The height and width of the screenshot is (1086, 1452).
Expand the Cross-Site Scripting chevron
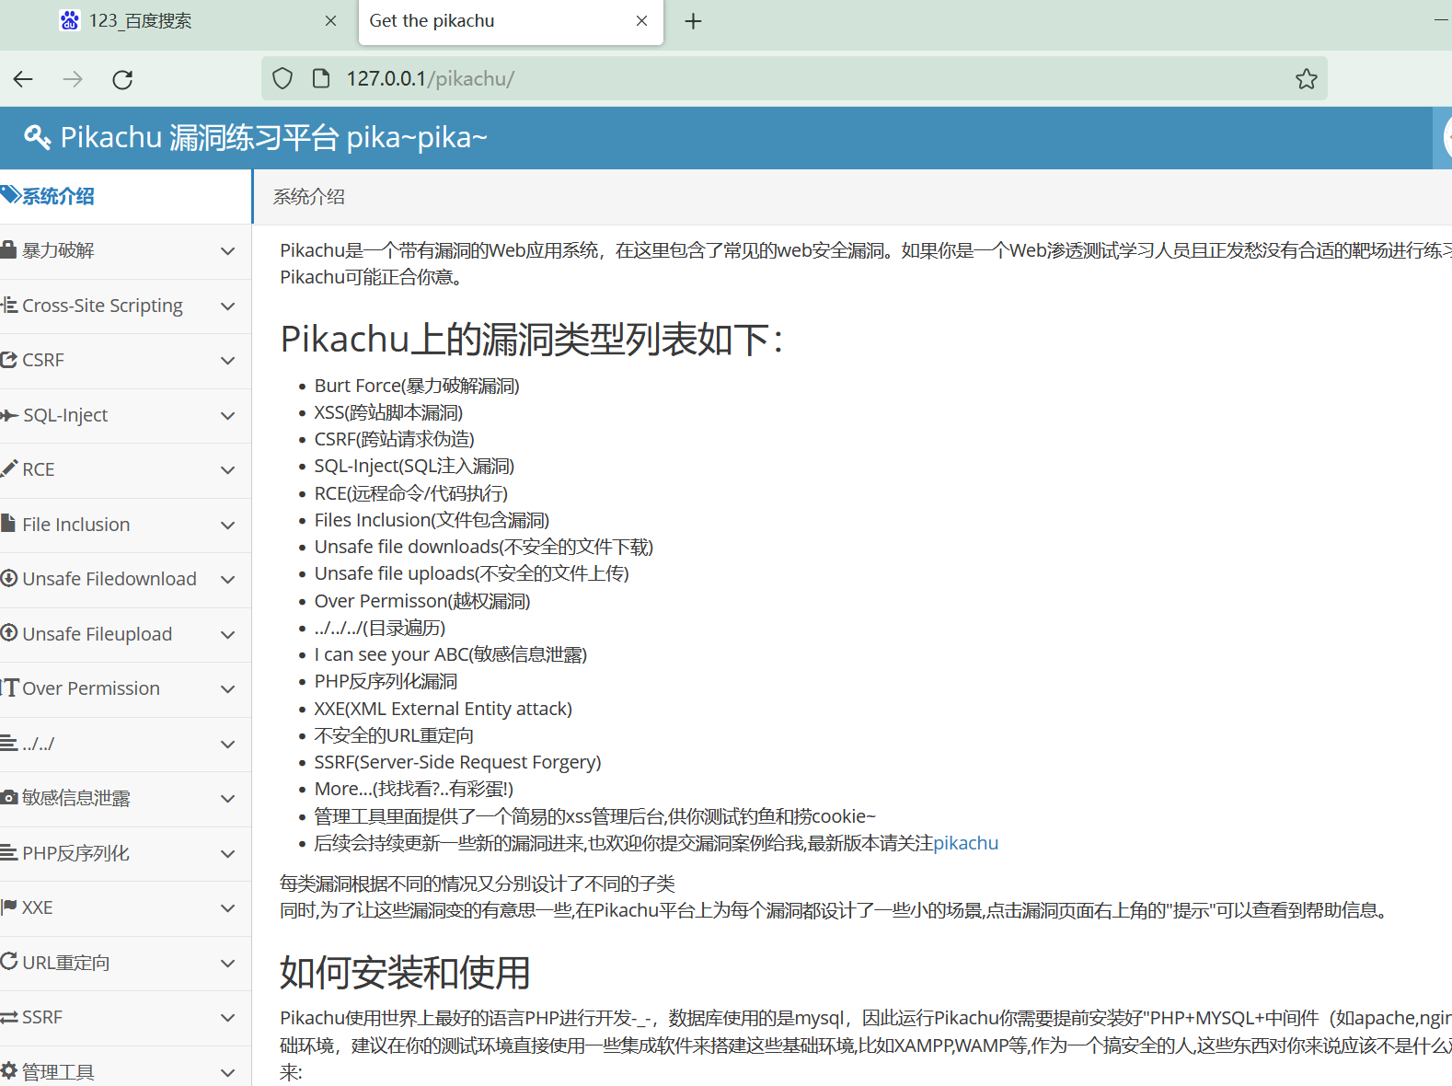(228, 306)
